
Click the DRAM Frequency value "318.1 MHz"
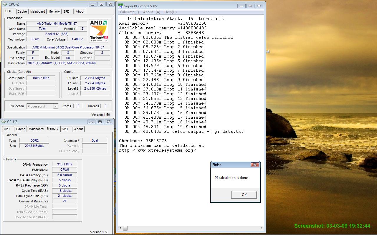coord(65,164)
